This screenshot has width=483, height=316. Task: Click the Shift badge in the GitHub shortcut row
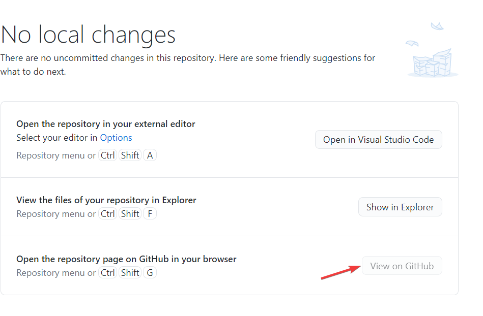coord(130,272)
